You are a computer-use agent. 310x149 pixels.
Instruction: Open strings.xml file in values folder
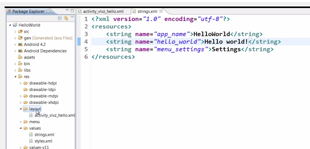pos(44,134)
